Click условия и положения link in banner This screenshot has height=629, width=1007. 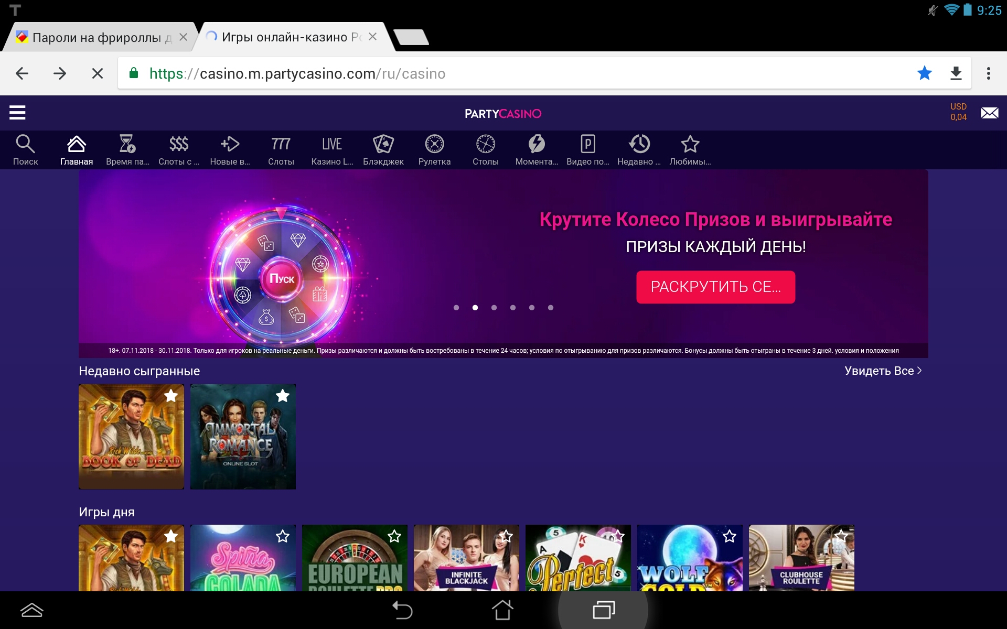[867, 351]
